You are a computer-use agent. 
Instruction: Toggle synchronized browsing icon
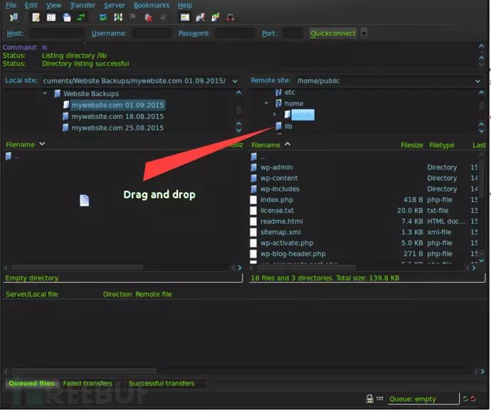(x=216, y=18)
